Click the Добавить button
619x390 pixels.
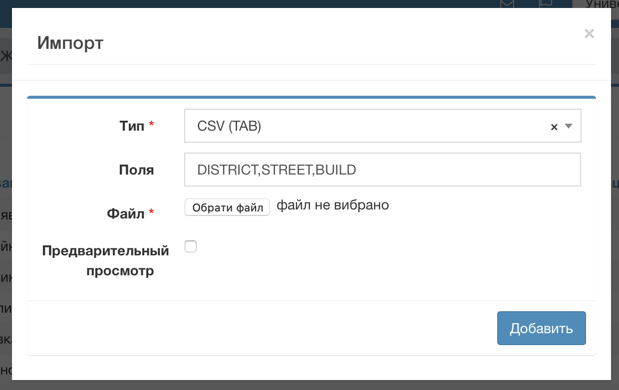point(541,328)
